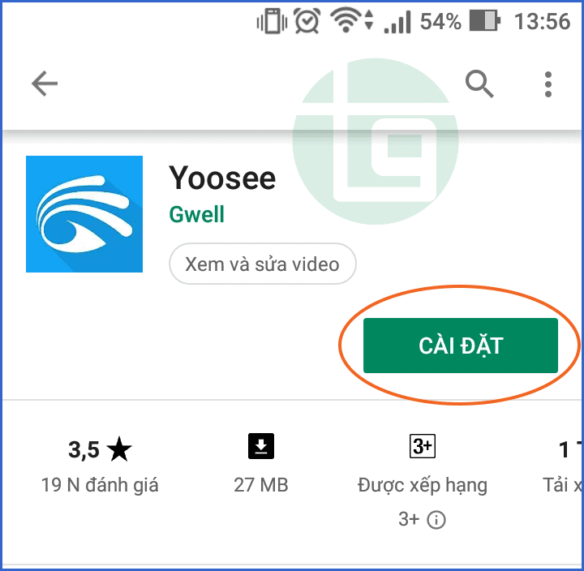584x571 pixels.
Task: Tap the partially visible downloads count
Action: click(570, 449)
